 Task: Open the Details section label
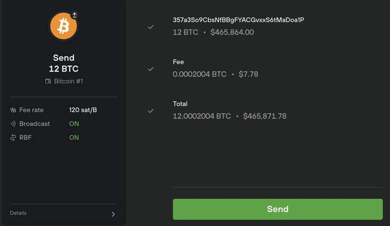18,213
